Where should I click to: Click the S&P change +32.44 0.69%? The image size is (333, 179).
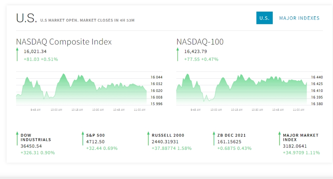[x=102, y=148]
